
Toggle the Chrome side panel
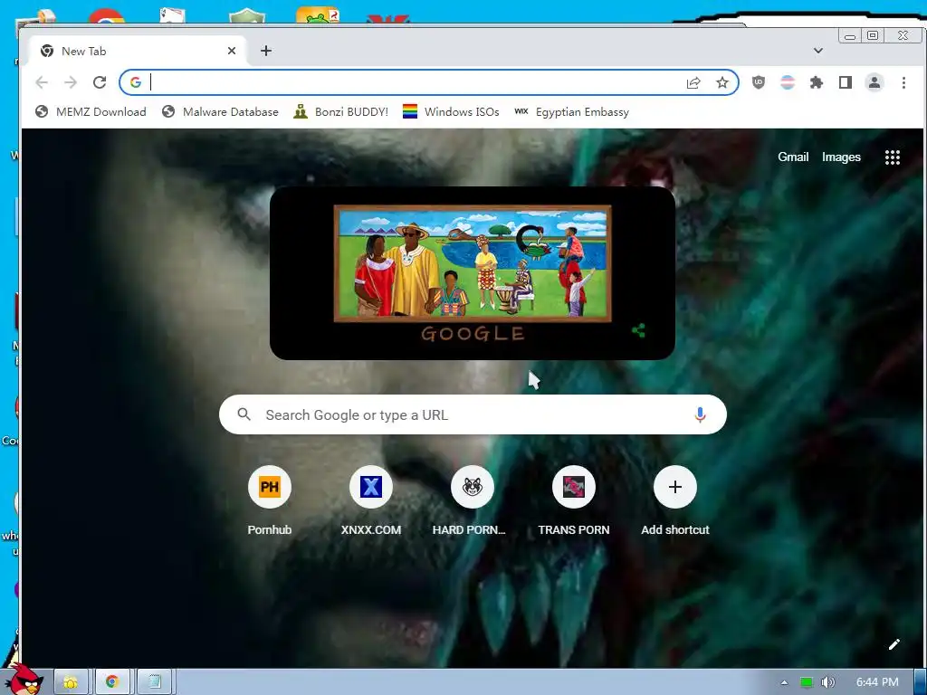click(846, 82)
